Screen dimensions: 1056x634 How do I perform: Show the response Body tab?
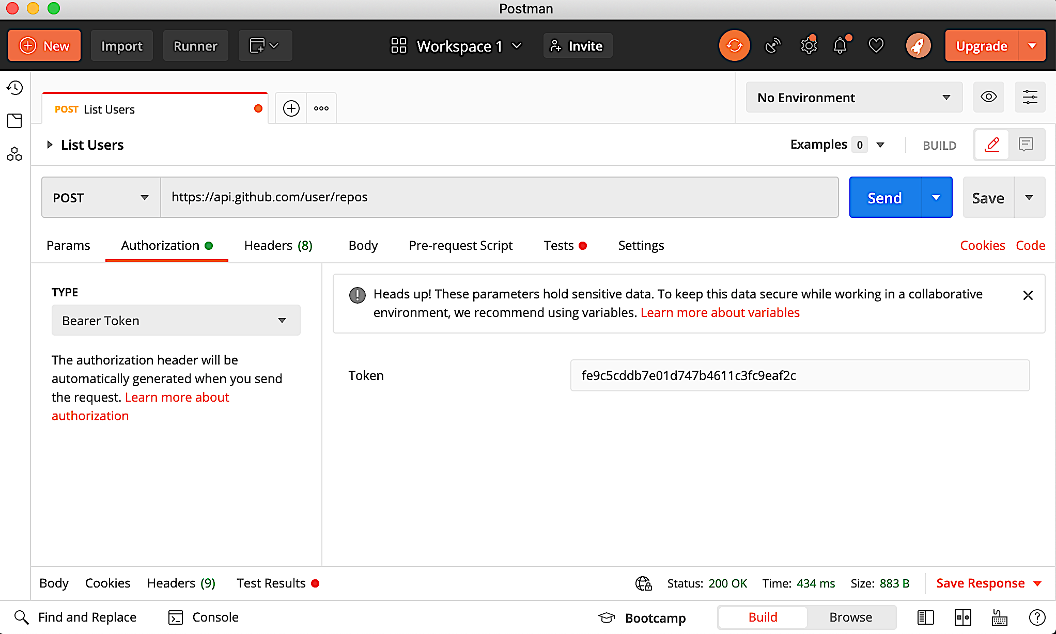tap(54, 583)
